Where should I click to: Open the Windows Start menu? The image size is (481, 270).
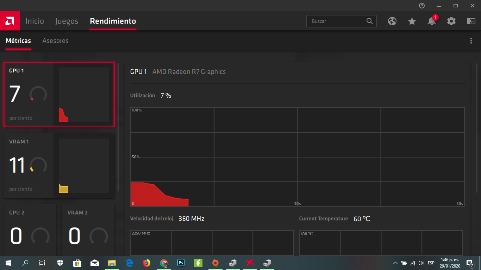point(8,263)
